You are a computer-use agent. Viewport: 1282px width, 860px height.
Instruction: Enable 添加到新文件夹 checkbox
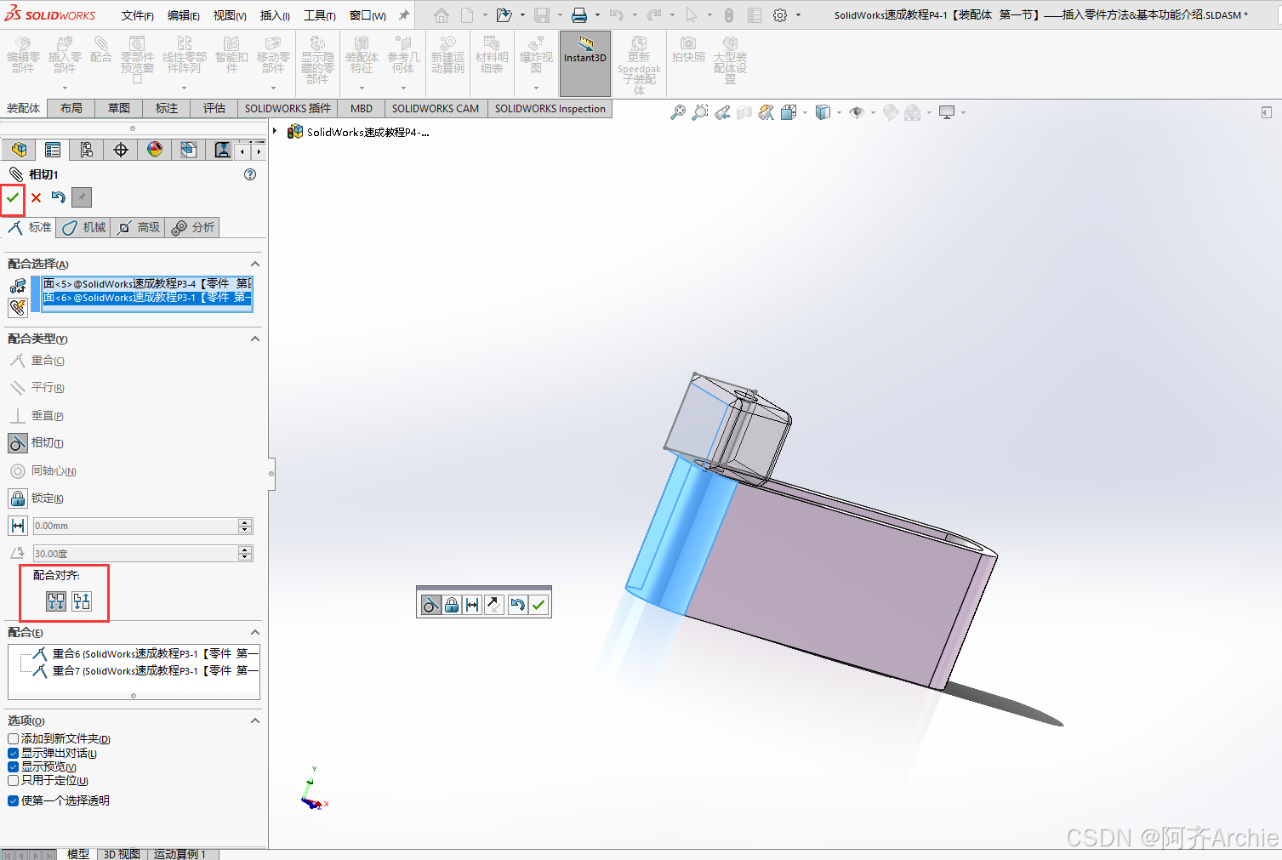[x=13, y=739]
